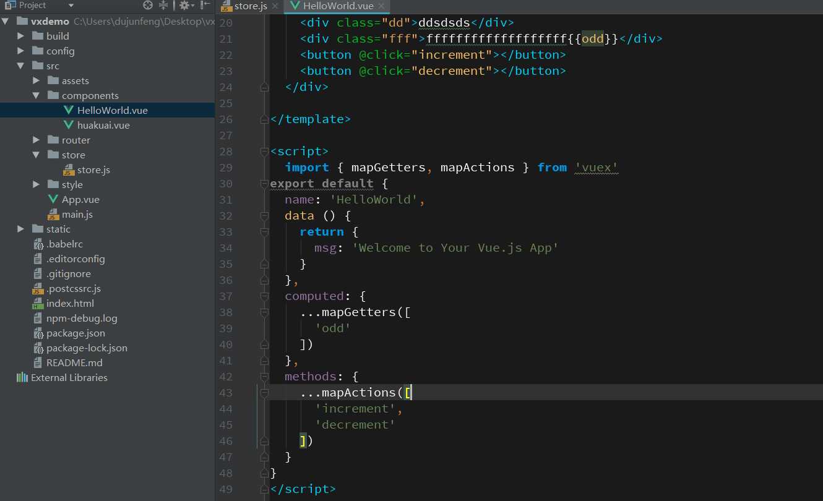Image resolution: width=823 pixels, height=501 pixels.
Task: Click the package.json file icon
Action: click(x=38, y=333)
